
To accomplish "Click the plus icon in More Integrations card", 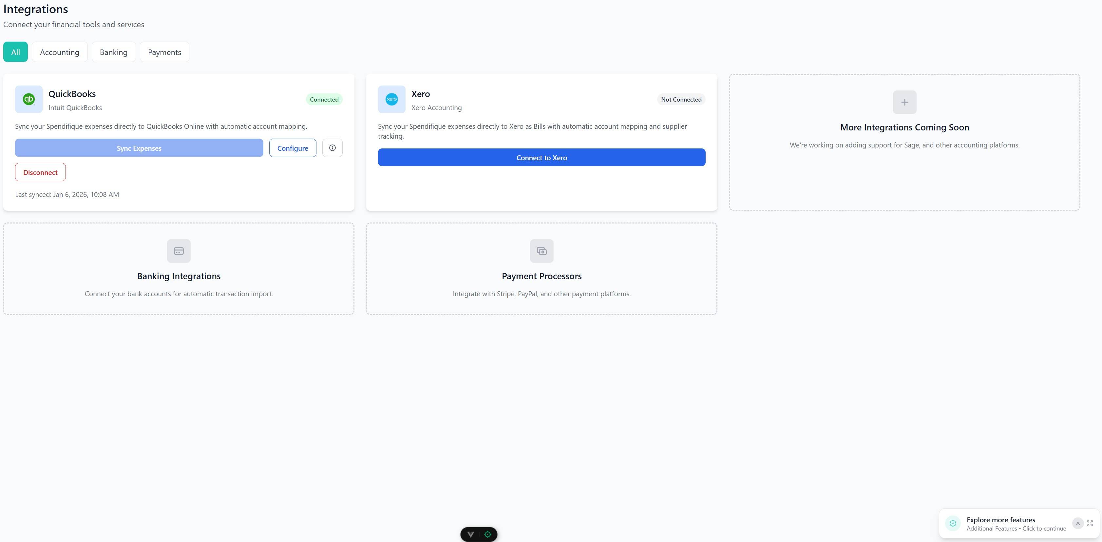I will (904, 102).
